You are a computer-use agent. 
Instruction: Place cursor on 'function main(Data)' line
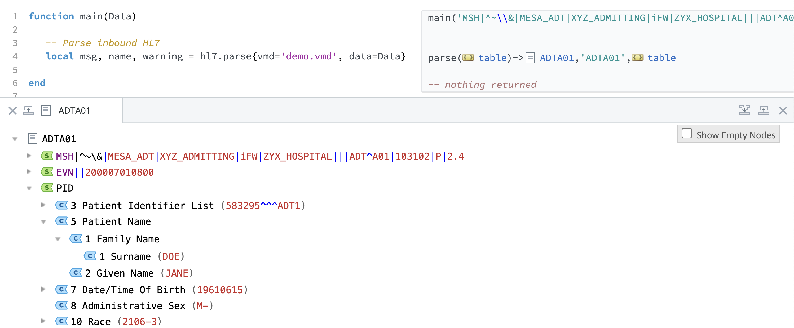(x=82, y=16)
